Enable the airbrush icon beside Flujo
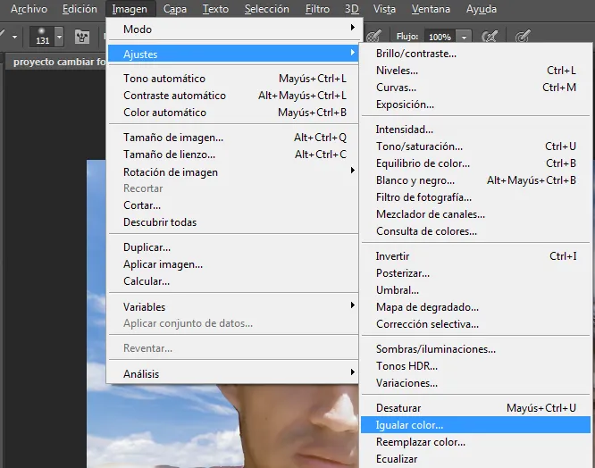This screenshot has height=468, width=595. tap(490, 37)
